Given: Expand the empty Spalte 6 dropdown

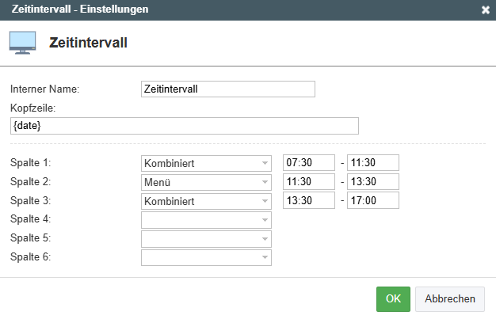Looking at the screenshot, I should (206, 258).
